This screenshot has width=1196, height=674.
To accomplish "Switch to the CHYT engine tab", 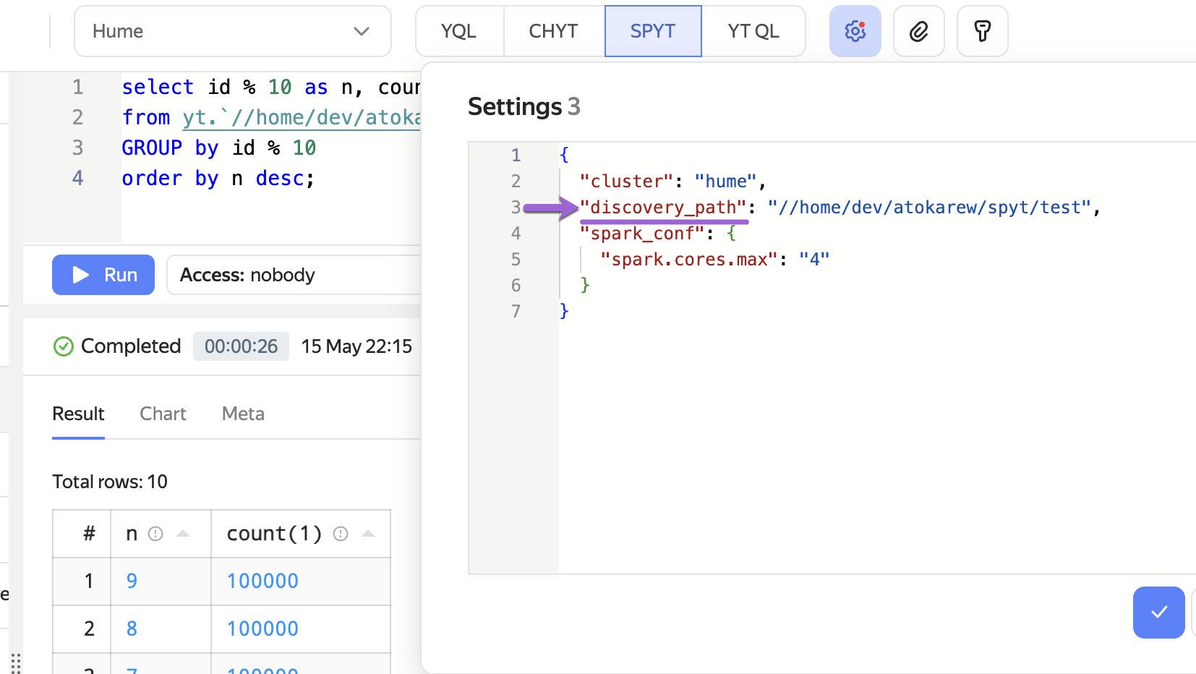I will pos(554,31).
